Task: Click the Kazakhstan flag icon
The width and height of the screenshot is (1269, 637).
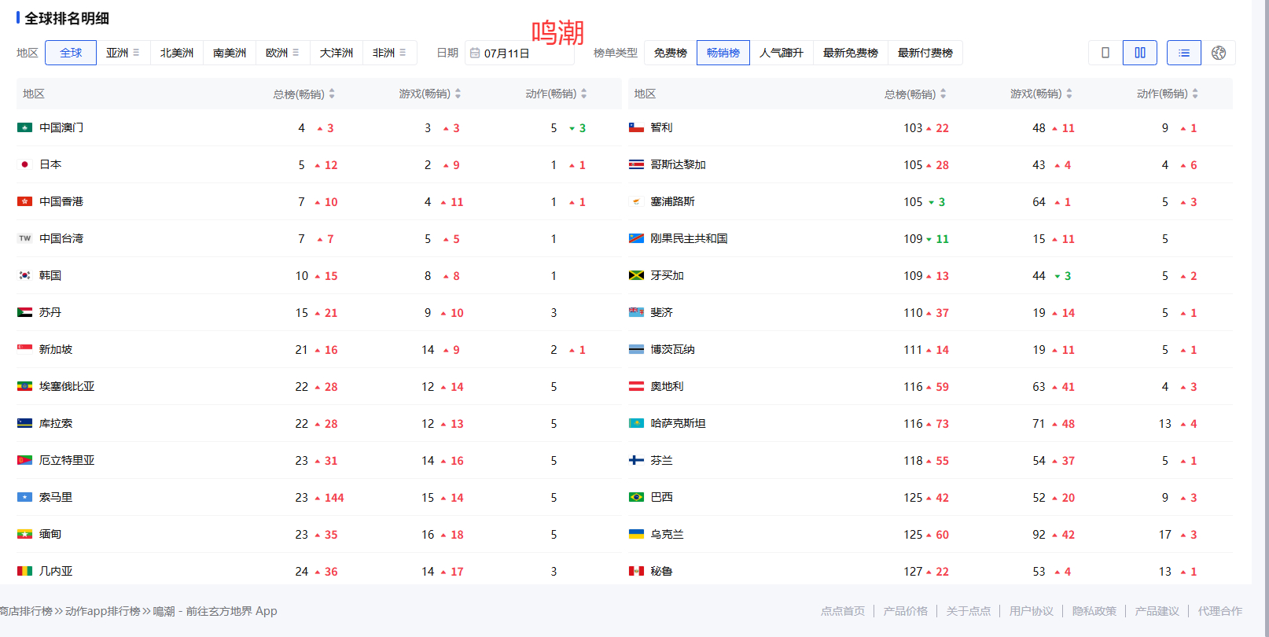Action: pyautogui.click(x=636, y=423)
